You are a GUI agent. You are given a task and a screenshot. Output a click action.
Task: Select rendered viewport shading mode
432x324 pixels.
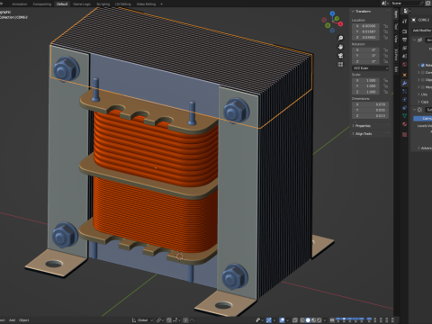click(x=319, y=320)
